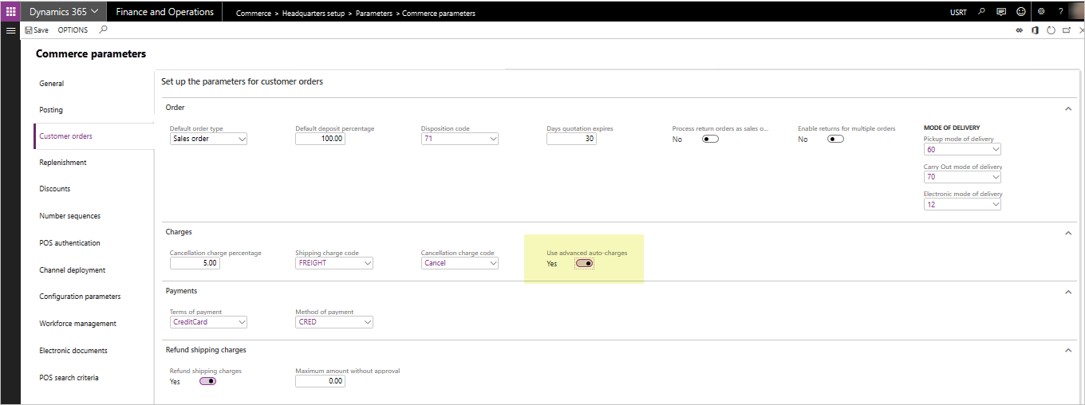Click the Parameters breadcrumb
Screen dimensions: 1085x405
373,14
